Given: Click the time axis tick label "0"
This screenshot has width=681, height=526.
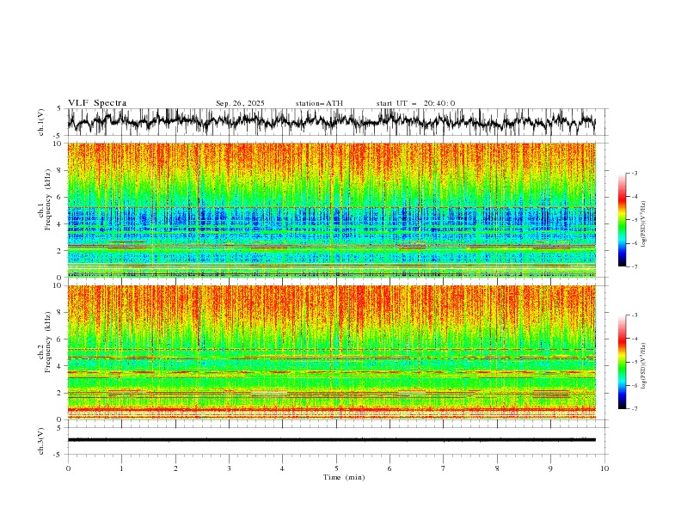Looking at the screenshot, I should coord(68,468).
